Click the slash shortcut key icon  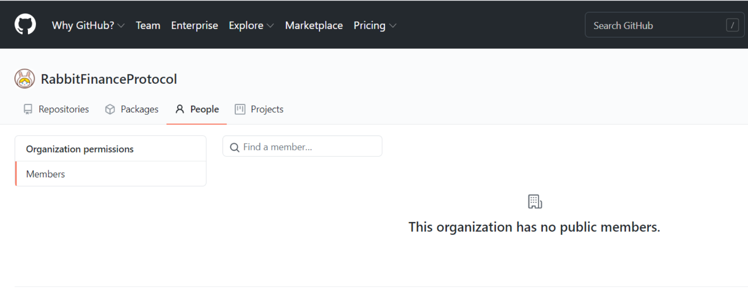(x=732, y=25)
